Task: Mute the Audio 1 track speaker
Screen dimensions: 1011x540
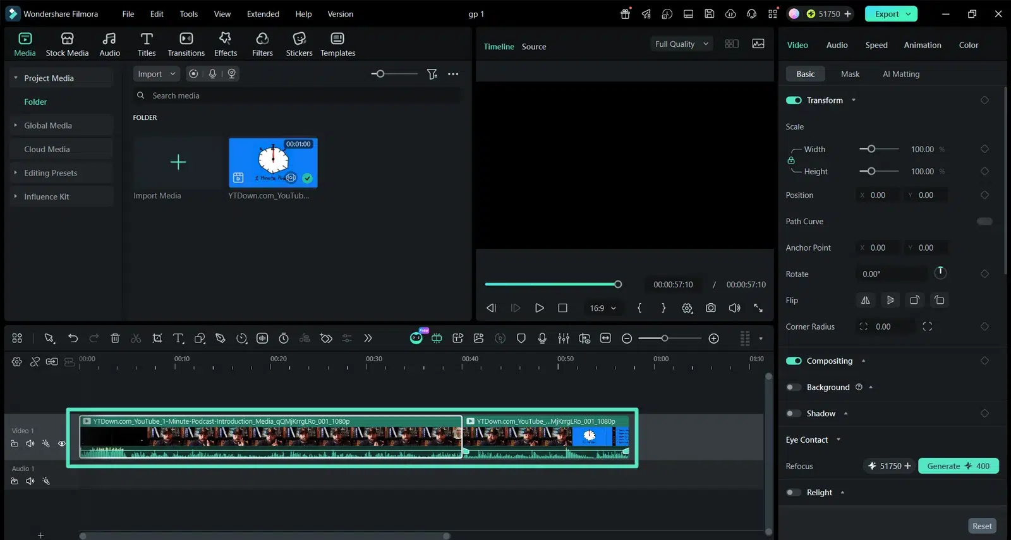Action: 30,481
